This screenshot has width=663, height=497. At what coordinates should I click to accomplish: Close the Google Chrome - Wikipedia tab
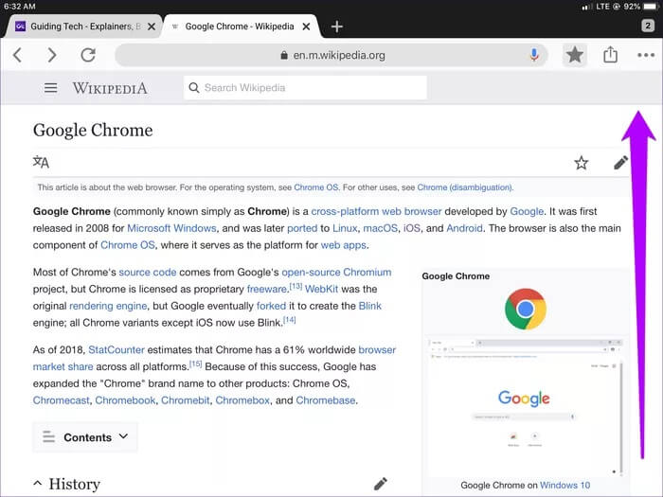pyautogui.click(x=307, y=27)
